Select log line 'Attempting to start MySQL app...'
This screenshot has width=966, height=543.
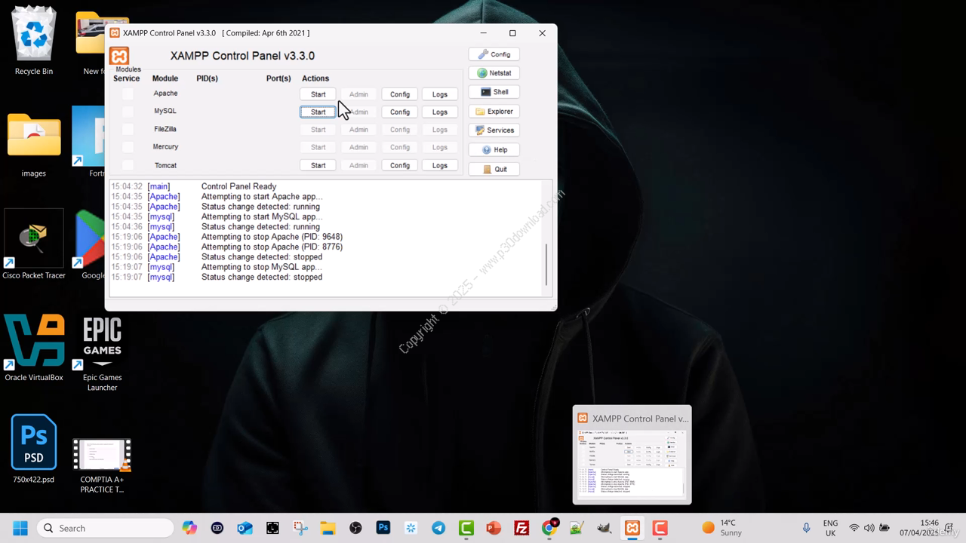click(261, 216)
